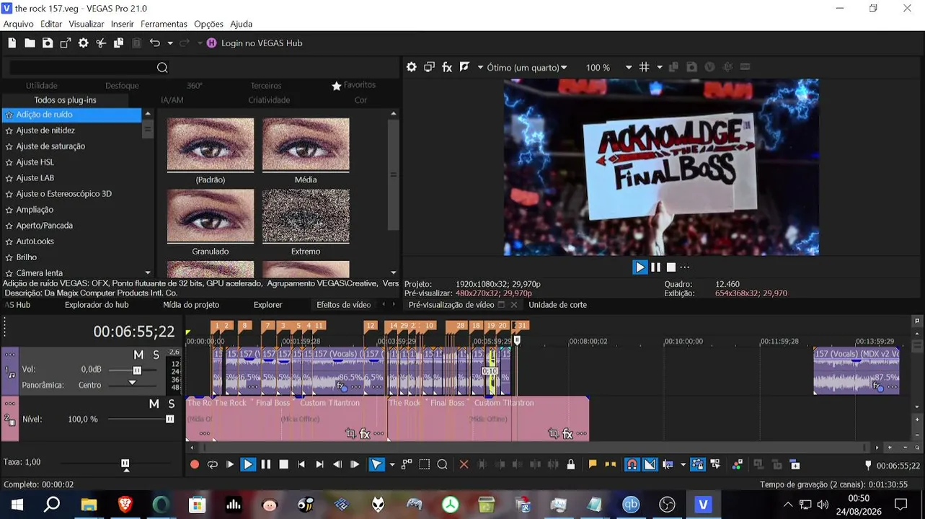Image resolution: width=925 pixels, height=519 pixels.
Task: Open the project properties gear in main toolbar
Action: point(84,43)
